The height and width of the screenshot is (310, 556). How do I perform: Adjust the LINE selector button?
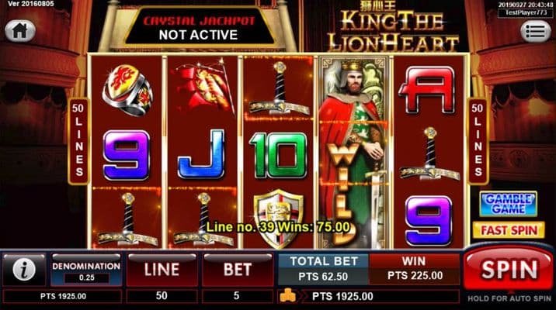click(x=162, y=270)
